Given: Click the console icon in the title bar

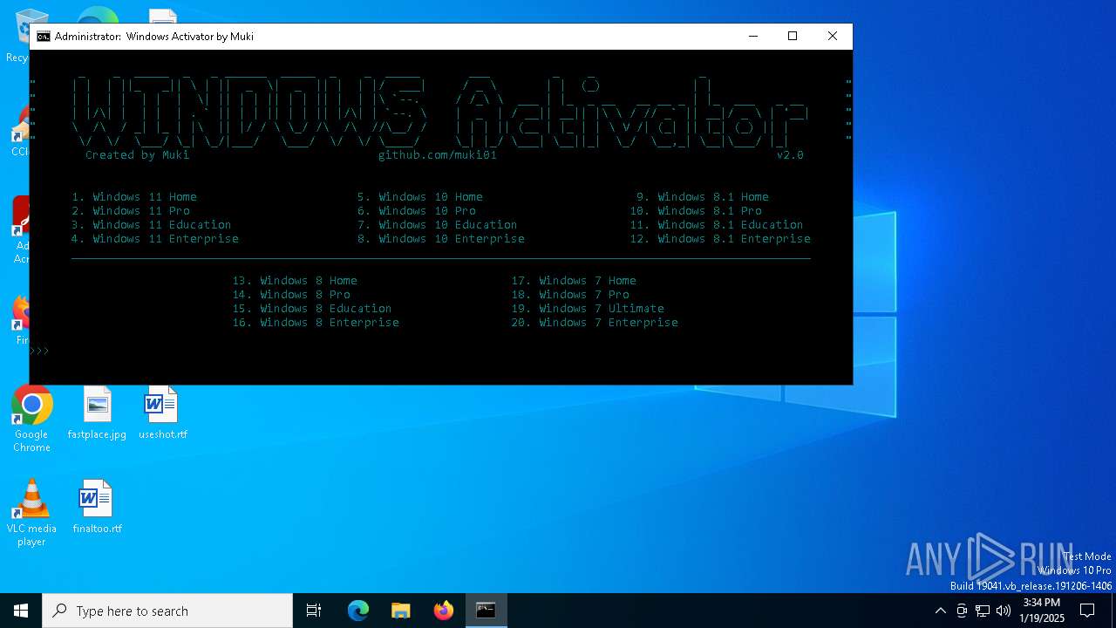Looking at the screenshot, I should (43, 37).
